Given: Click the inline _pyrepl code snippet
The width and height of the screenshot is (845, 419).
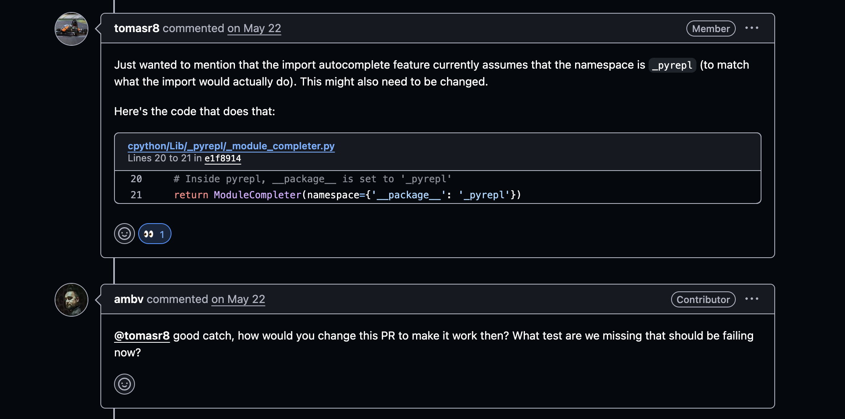Looking at the screenshot, I should pos(672,65).
